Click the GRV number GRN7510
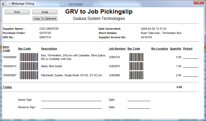This screenshot has height=121, width=206. point(45,37)
